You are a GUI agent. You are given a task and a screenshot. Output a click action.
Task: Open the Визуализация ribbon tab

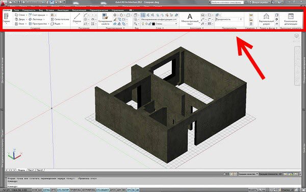click(79, 10)
